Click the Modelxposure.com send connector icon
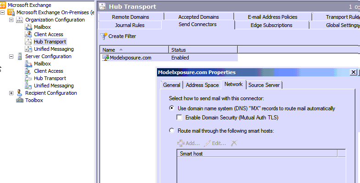 click(x=106, y=58)
